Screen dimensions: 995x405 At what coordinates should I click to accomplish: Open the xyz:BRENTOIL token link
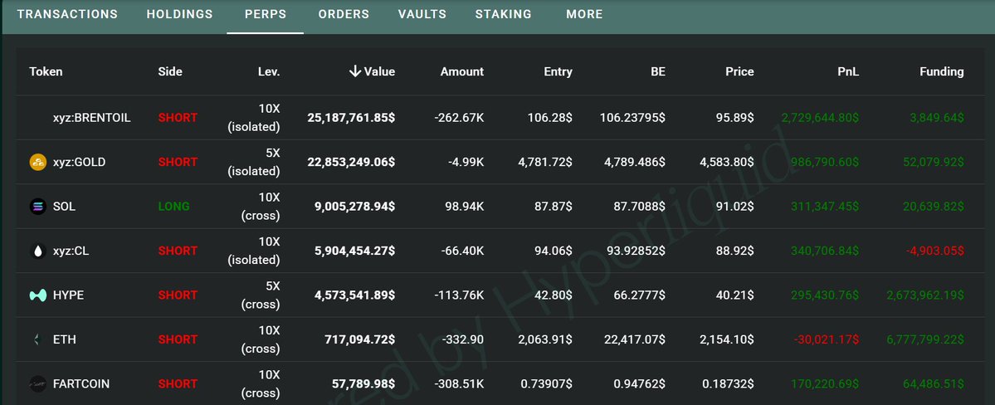point(91,118)
